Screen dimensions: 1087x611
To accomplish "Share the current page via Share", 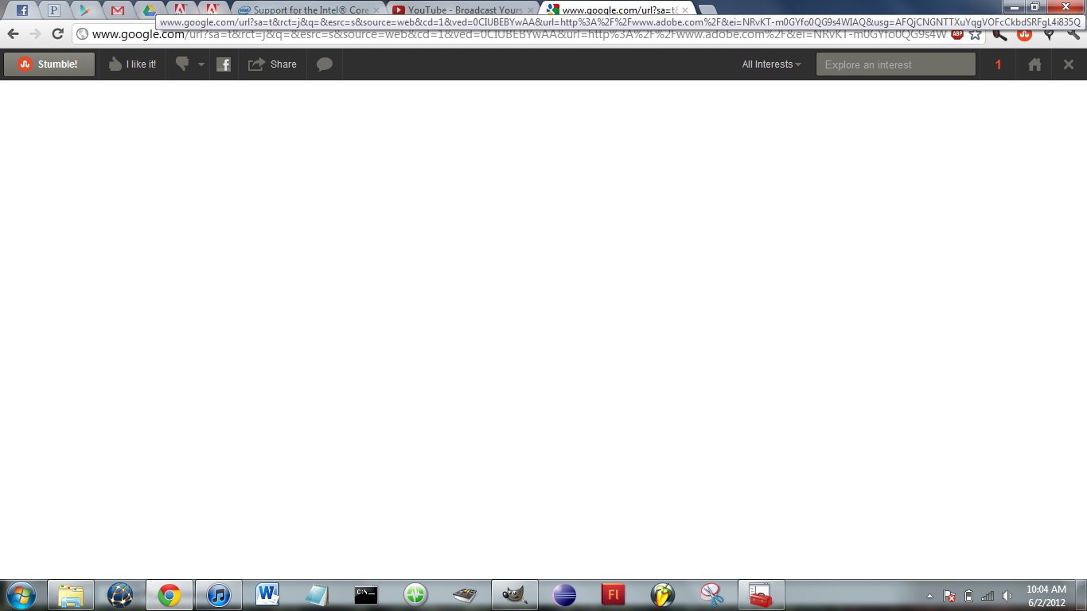I will click(x=272, y=64).
